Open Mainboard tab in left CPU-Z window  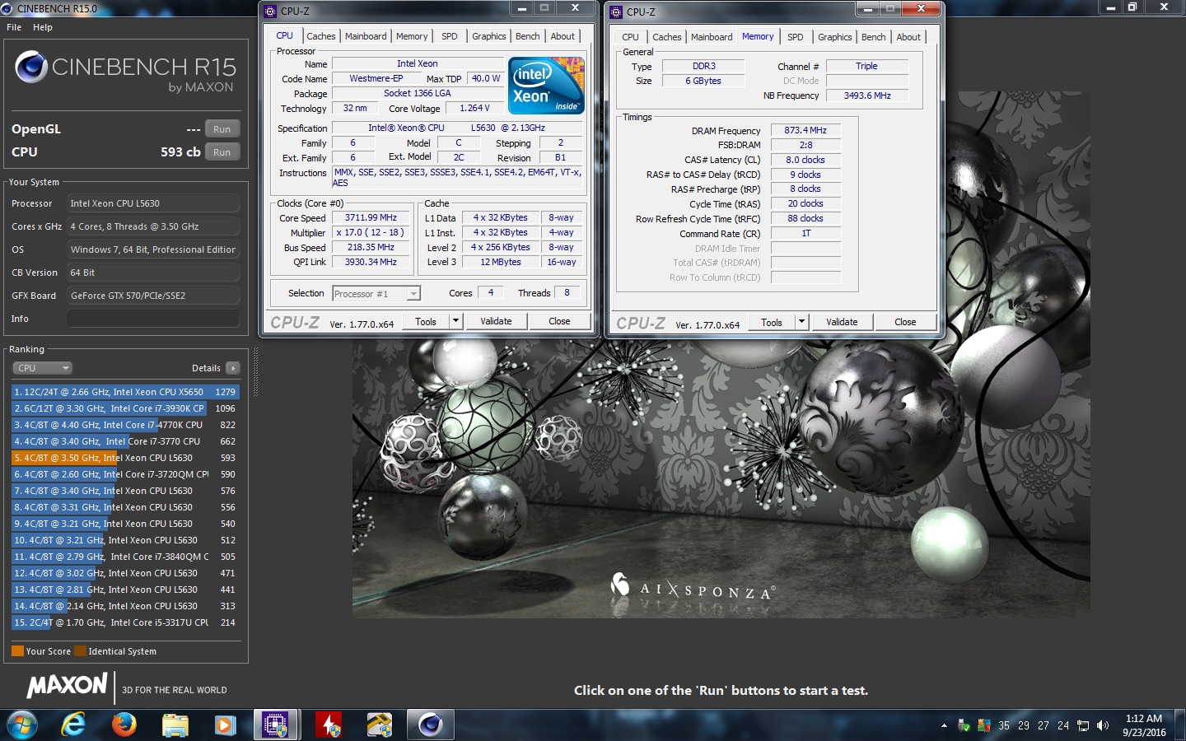[x=366, y=36]
